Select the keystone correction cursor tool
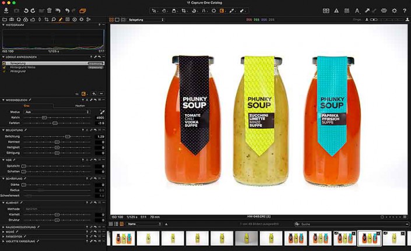Screen dimensions: 411x251 click(x=203, y=10)
